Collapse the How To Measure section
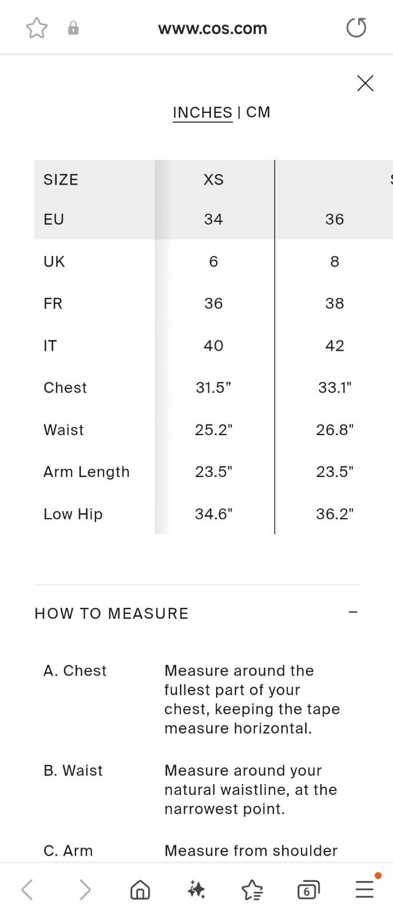The height and width of the screenshot is (917, 393). tap(353, 612)
